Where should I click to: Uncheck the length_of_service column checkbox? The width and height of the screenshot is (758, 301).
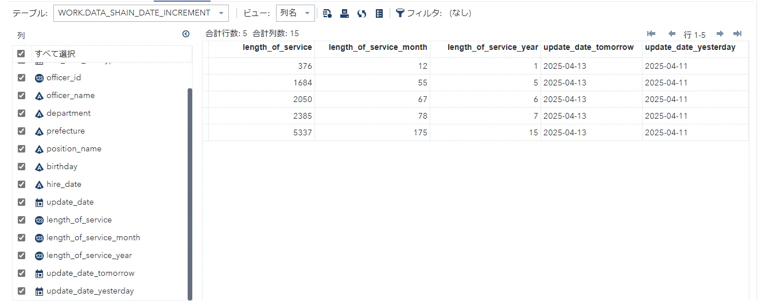point(21,220)
